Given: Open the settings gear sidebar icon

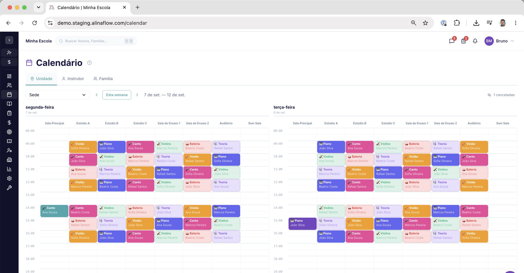Looking at the screenshot, I should (9, 178).
